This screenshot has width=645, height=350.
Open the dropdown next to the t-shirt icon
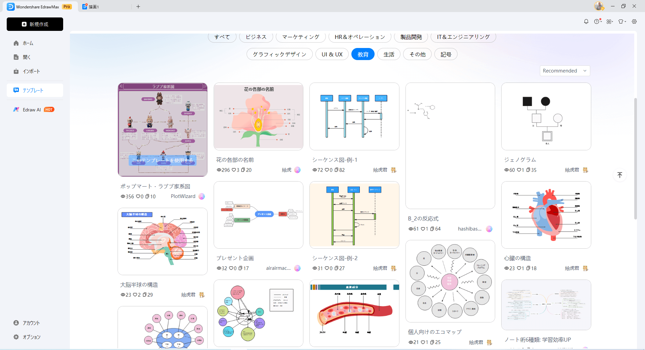coord(625,21)
